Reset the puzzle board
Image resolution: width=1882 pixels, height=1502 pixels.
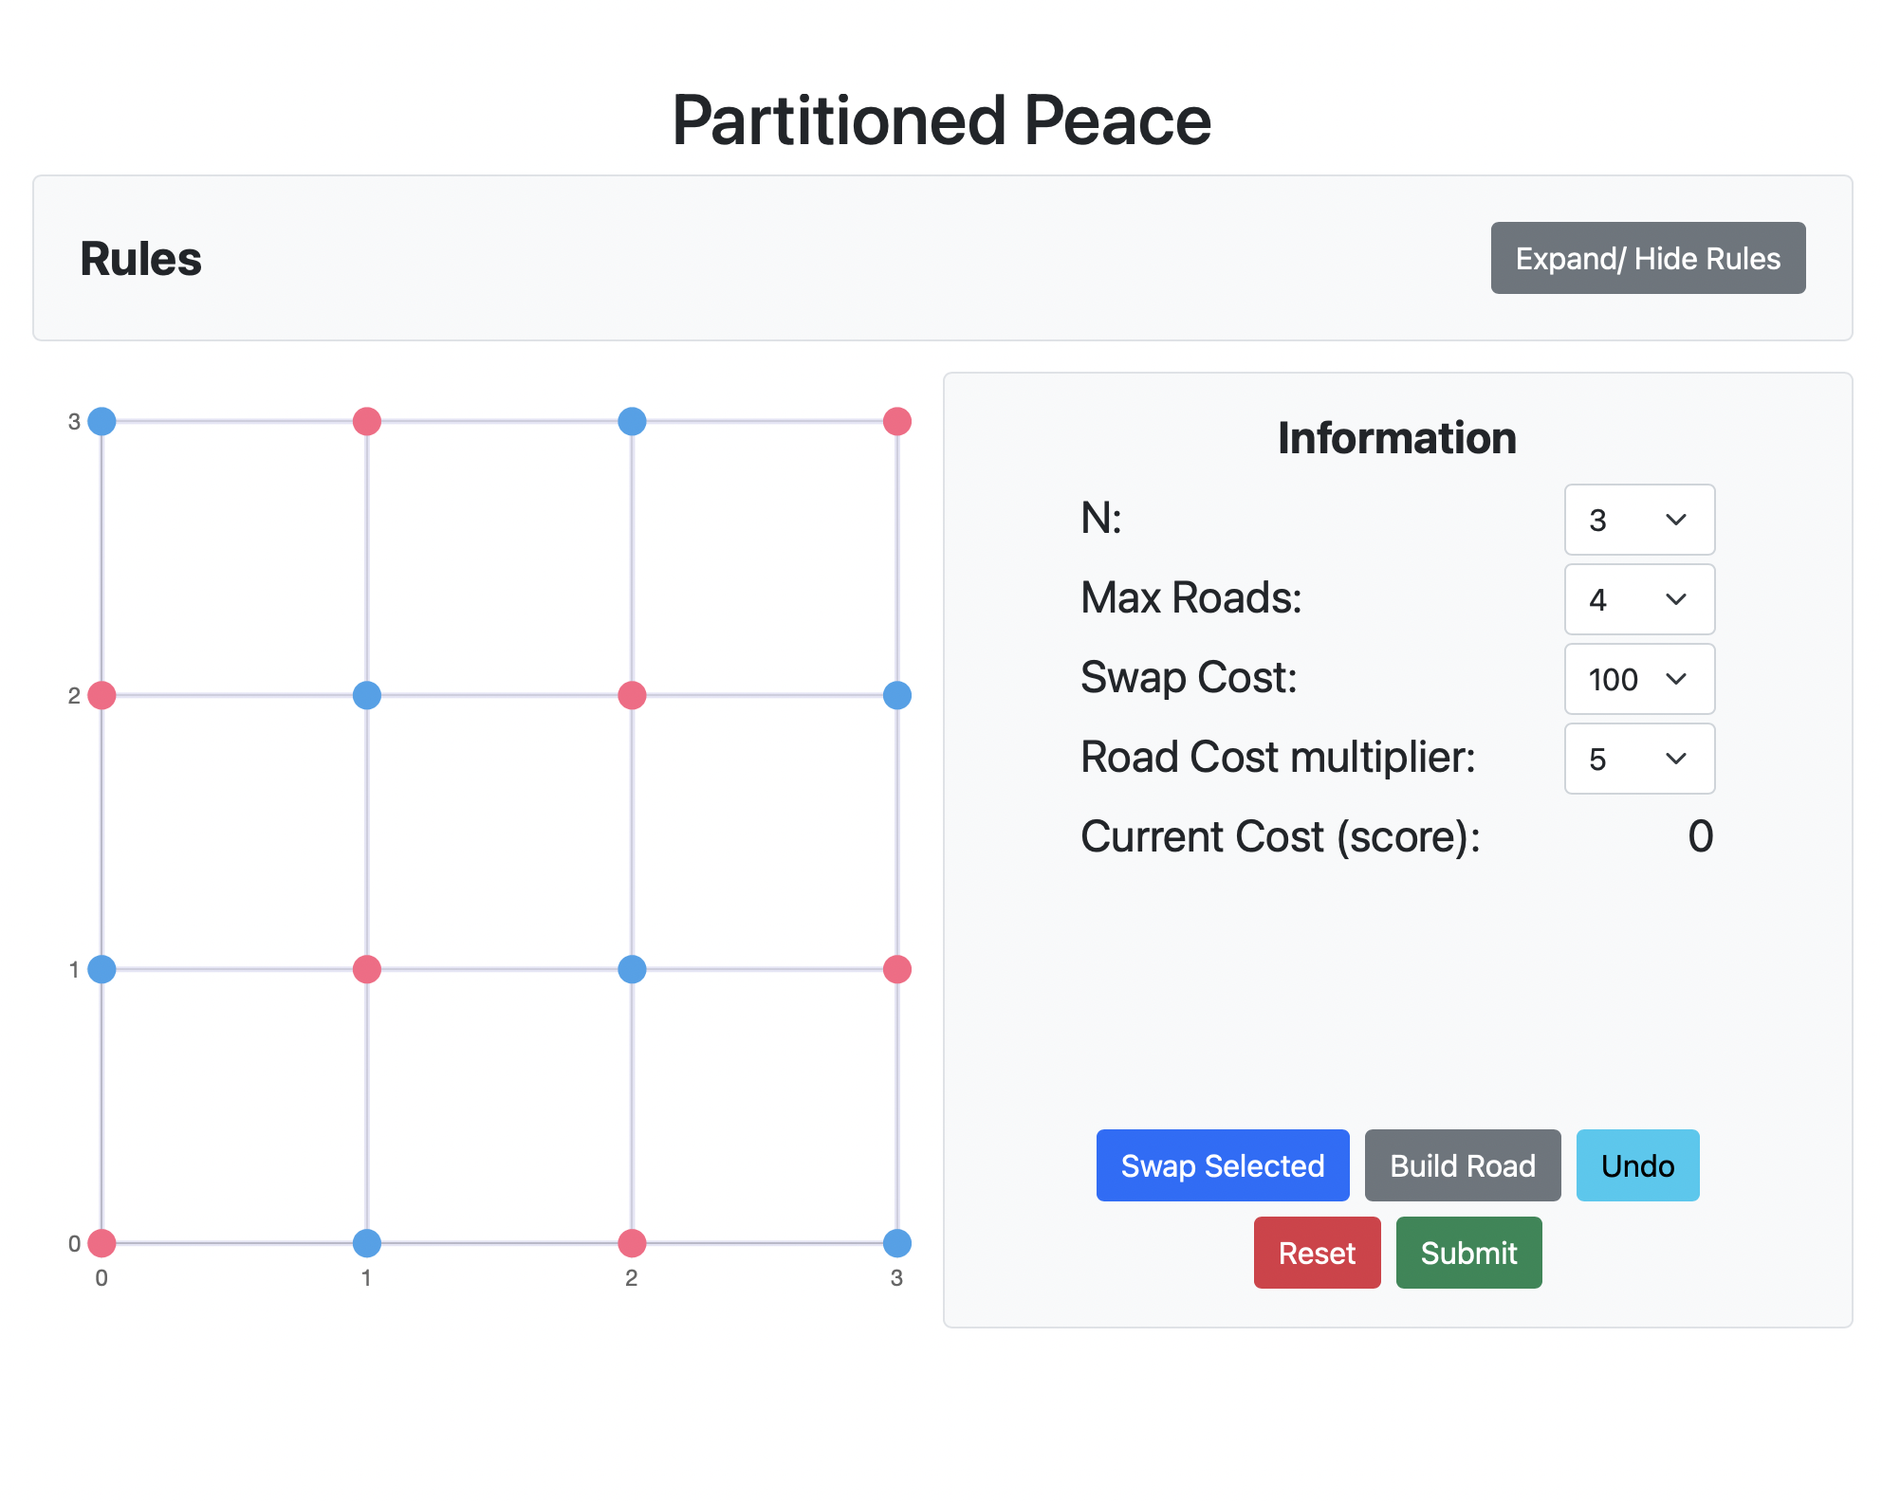[x=1317, y=1253]
